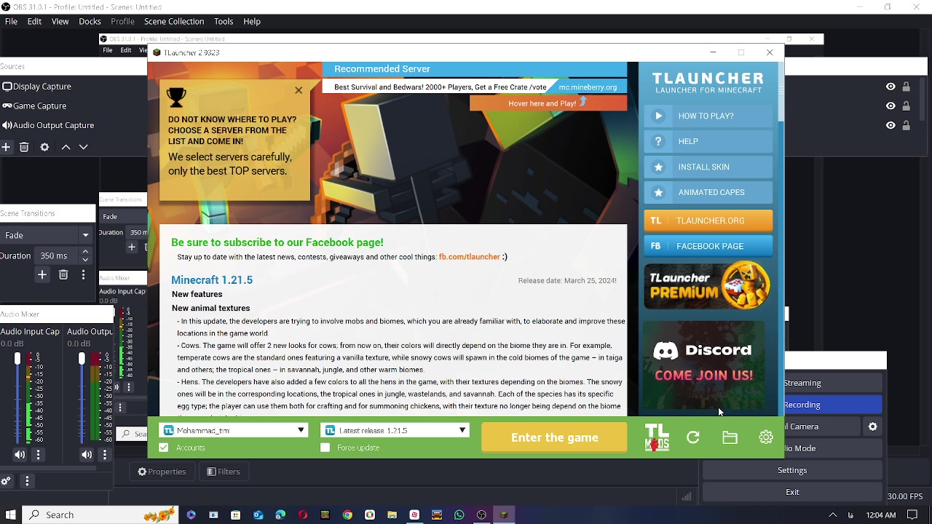This screenshot has width=932, height=524.
Task: Open the Mohammad_timi account dropdown
Action: (x=234, y=430)
